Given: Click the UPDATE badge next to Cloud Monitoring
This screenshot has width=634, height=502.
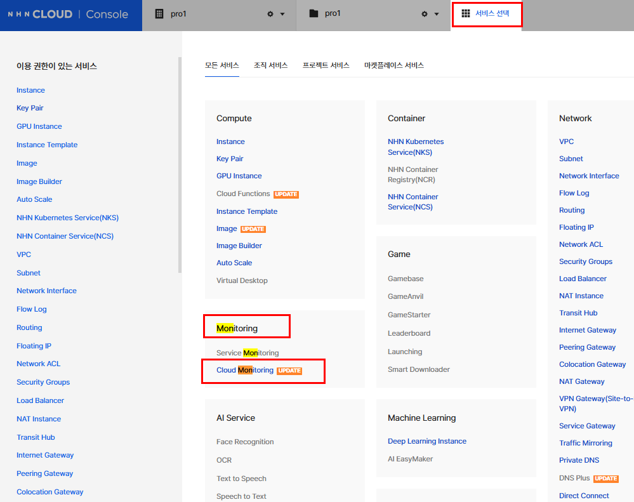Looking at the screenshot, I should (x=289, y=371).
